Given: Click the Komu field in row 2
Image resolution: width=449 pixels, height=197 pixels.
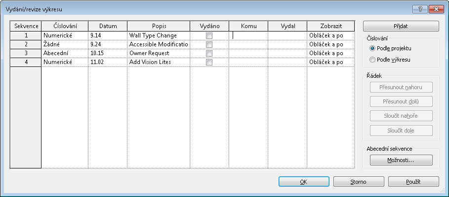Looking at the screenshot, I should (x=248, y=44).
